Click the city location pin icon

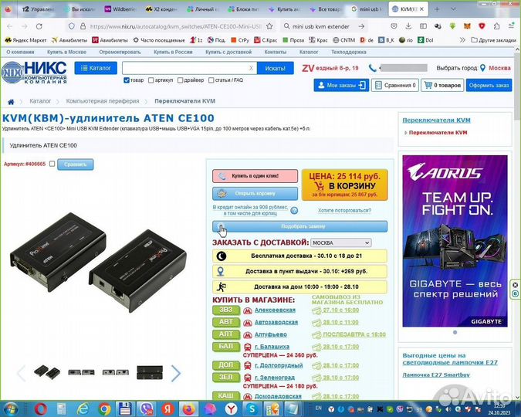482,68
